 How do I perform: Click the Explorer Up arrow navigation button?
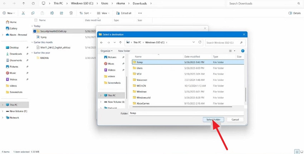(x=24, y=4)
